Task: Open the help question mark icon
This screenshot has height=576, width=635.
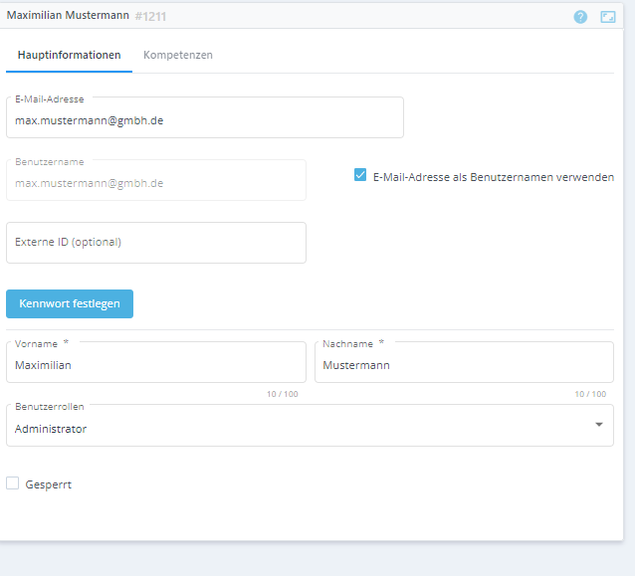Action: [580, 17]
